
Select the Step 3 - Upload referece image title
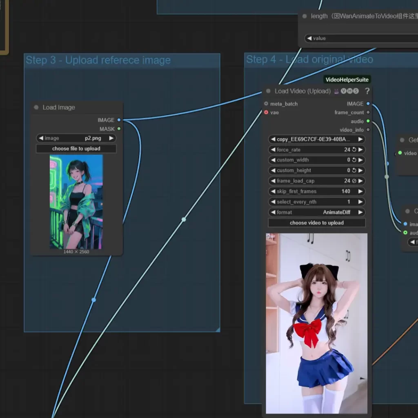coord(98,60)
